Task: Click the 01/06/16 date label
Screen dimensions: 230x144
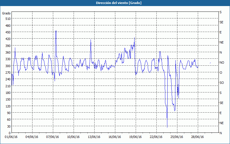Action: pyautogui.click(x=11, y=137)
